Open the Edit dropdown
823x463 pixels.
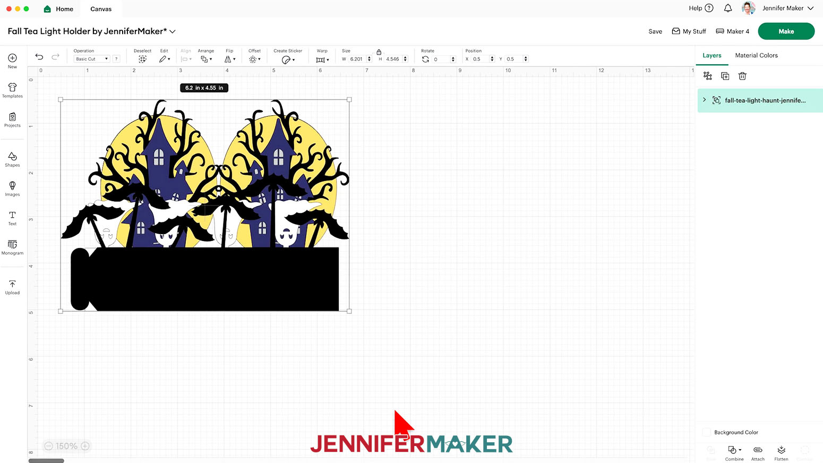[x=165, y=59]
